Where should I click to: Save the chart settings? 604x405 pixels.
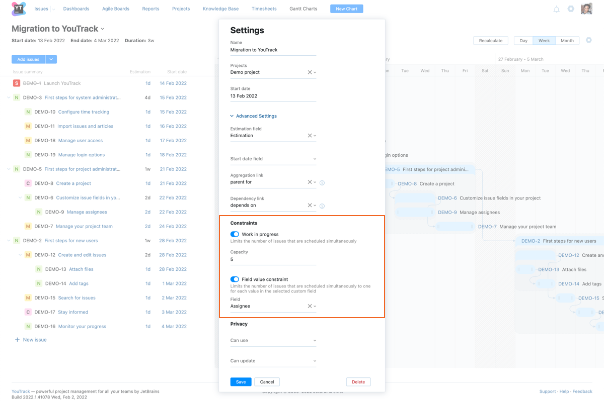coord(241,382)
